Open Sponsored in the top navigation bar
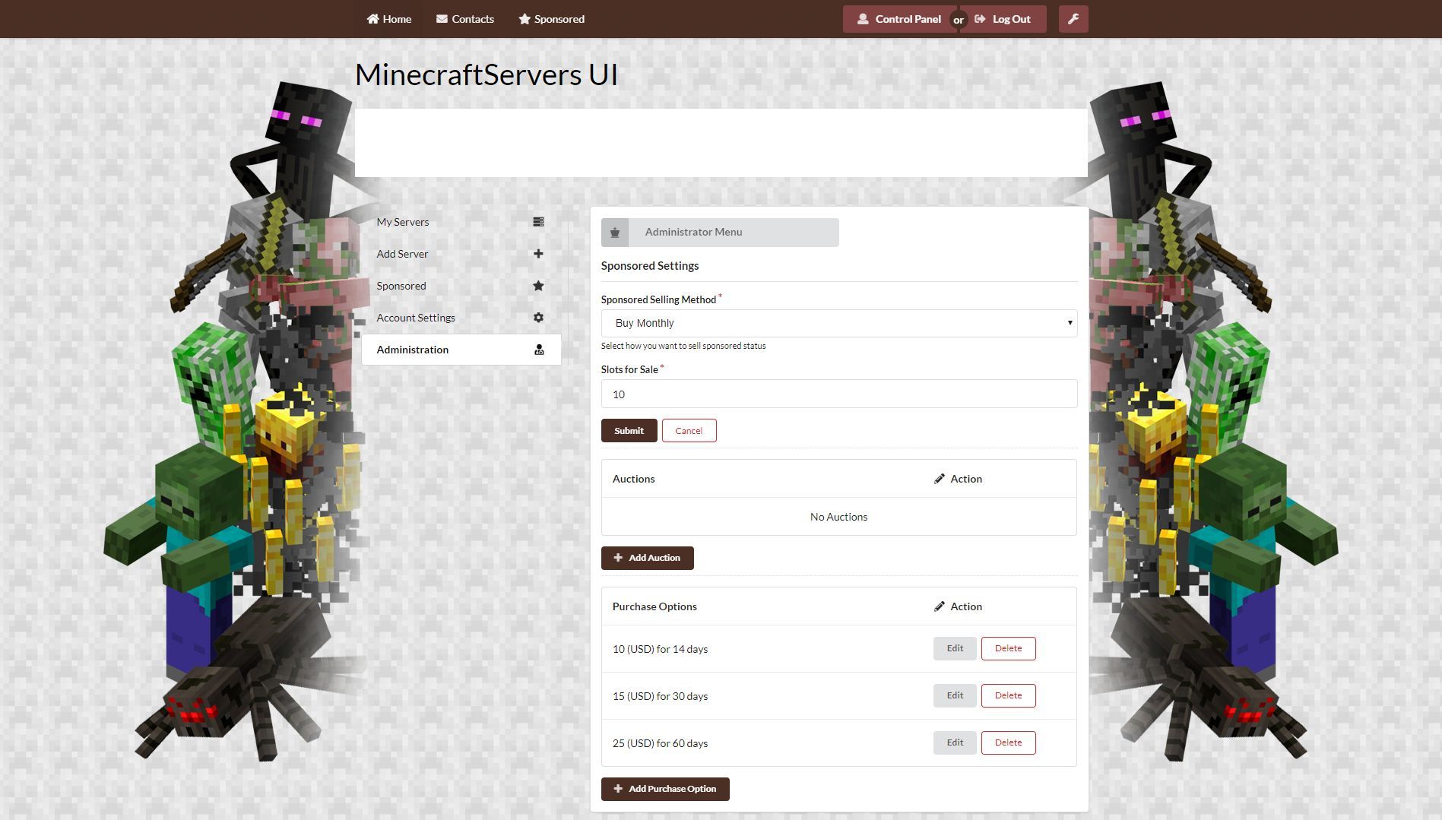The height and width of the screenshot is (820, 1442). coord(552,19)
